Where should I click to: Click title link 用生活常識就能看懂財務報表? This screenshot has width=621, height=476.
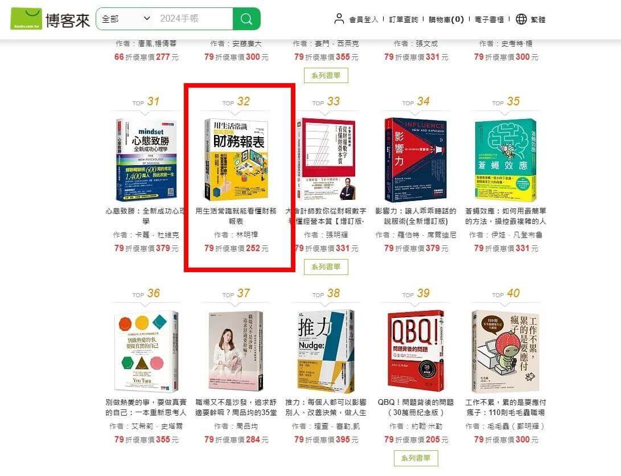236,216
